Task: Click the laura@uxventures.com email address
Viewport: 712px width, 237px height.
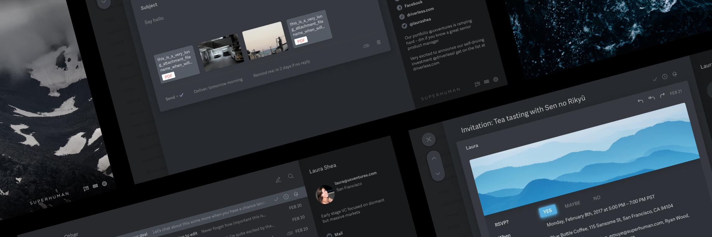Action: [356, 178]
